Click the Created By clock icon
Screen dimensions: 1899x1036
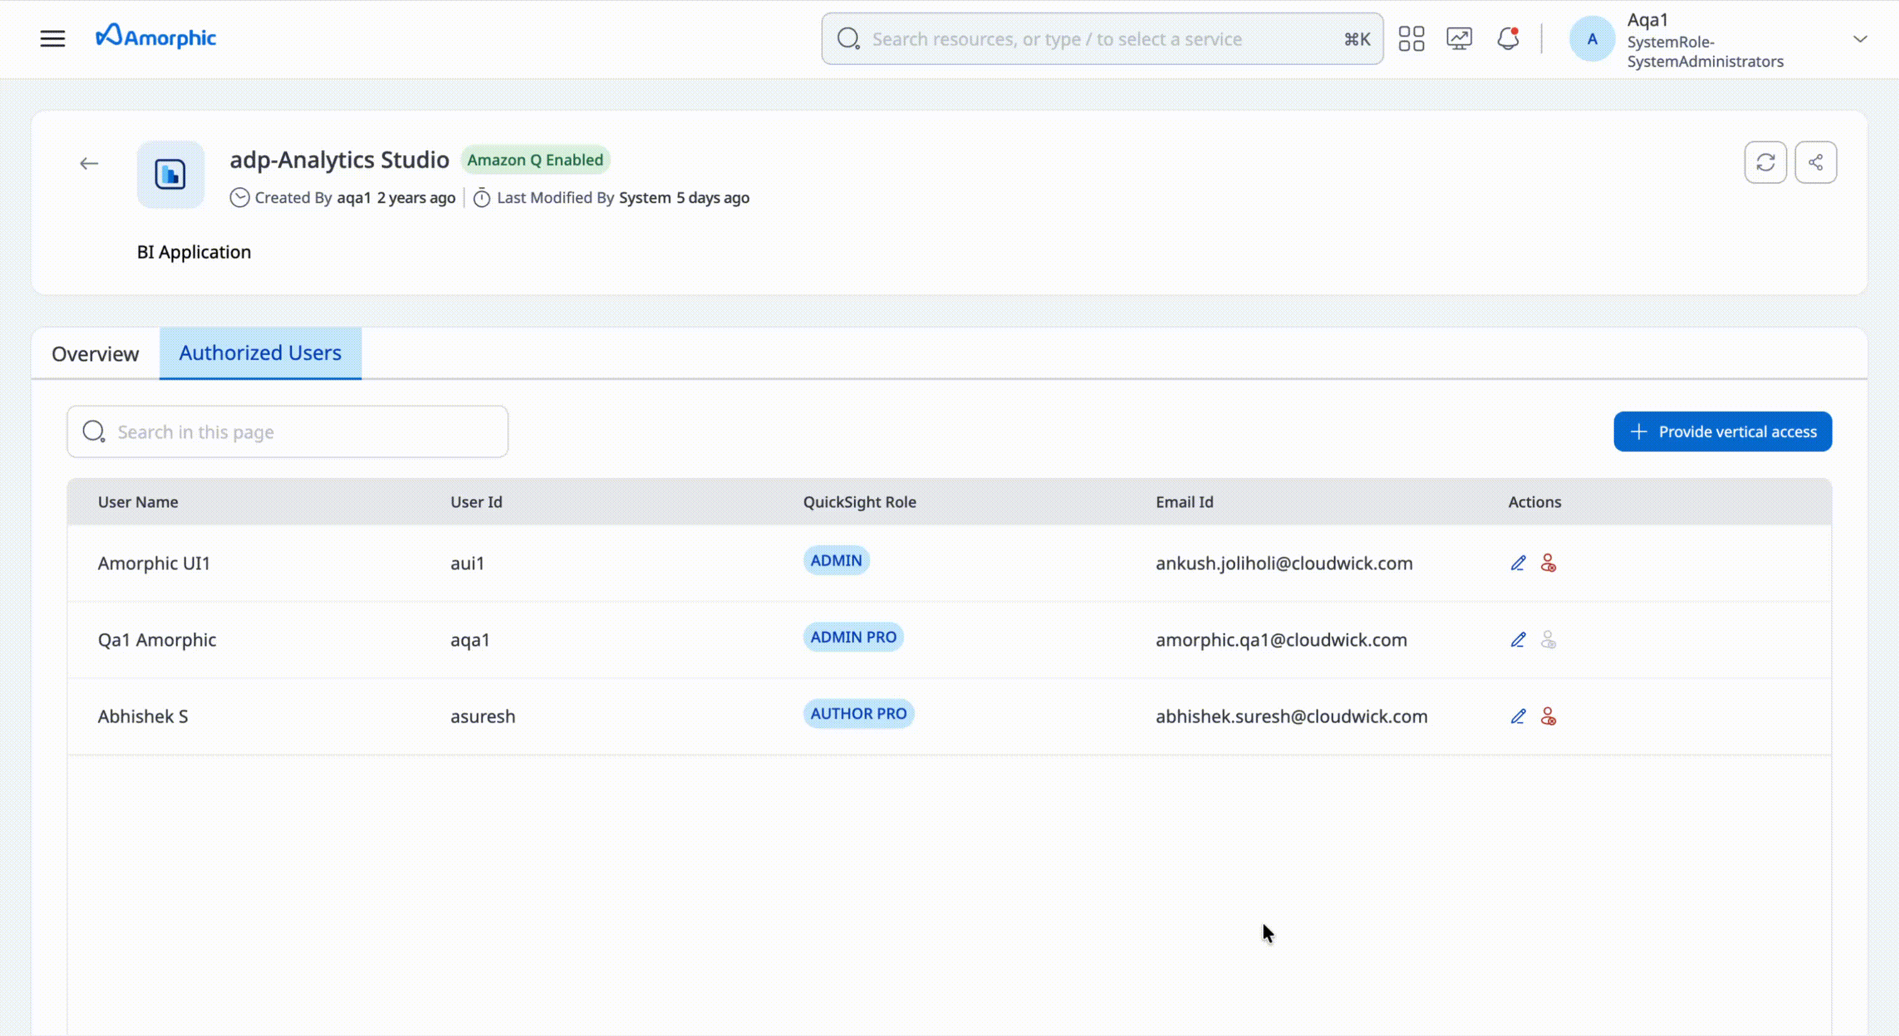(240, 198)
